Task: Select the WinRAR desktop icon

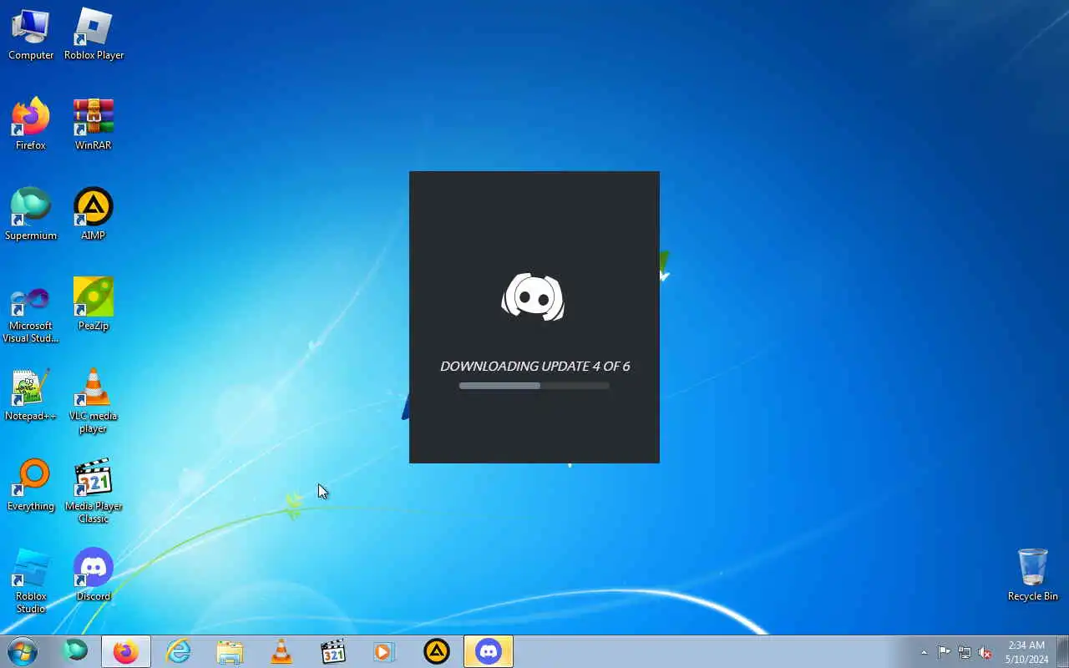Action: [94, 124]
